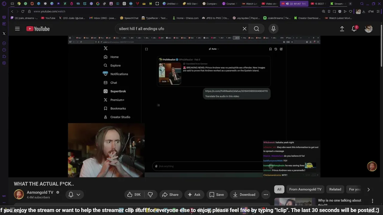This screenshot has height=215, width=383.
Task: Search open tabs with tab bar magnifier
Action: (362, 4)
